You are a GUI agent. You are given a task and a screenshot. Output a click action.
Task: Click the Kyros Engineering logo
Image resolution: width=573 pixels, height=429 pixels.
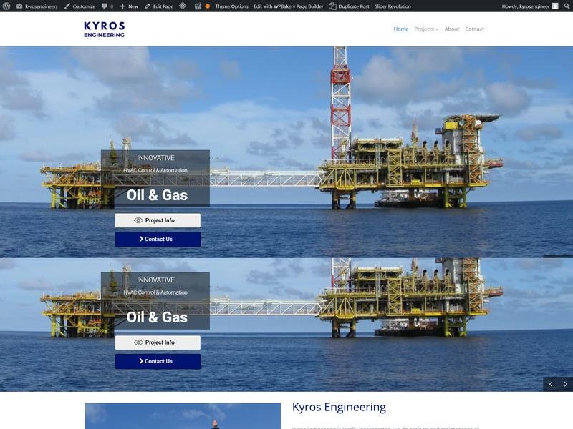point(104,29)
